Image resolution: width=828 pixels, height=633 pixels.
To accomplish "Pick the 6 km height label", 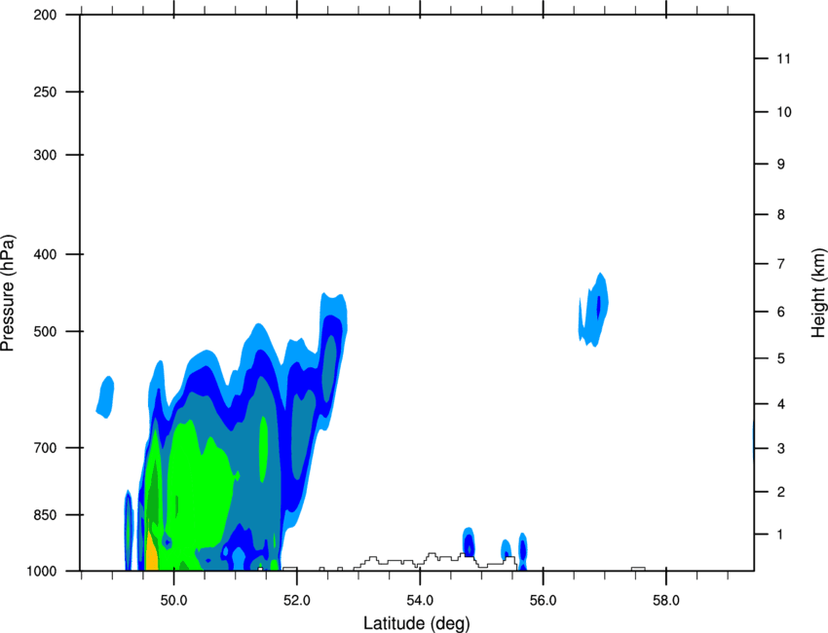I will pyautogui.click(x=781, y=312).
